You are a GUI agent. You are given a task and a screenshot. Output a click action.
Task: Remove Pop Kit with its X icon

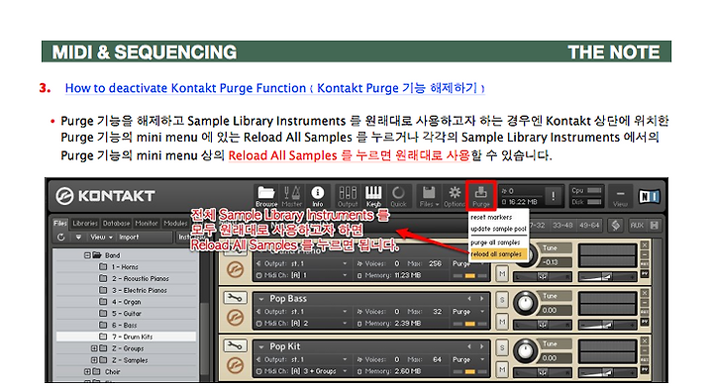pyautogui.click(x=645, y=341)
